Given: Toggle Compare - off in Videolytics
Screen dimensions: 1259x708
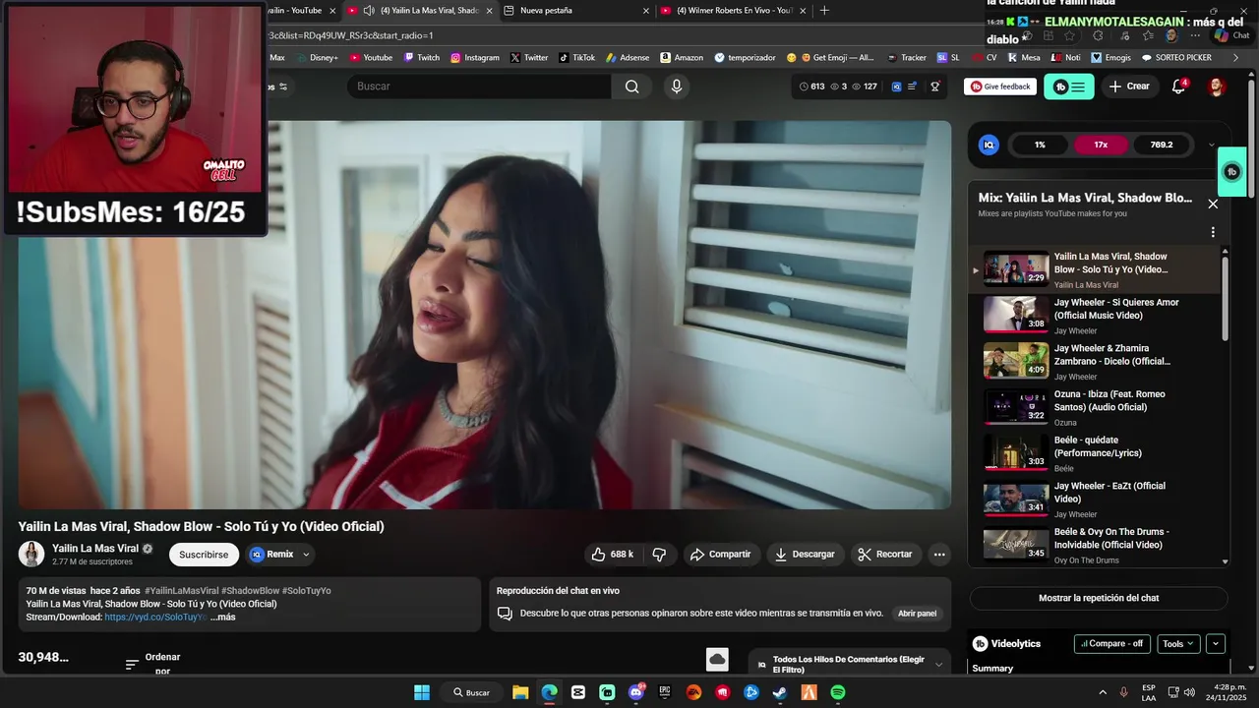Looking at the screenshot, I should click(x=1112, y=644).
